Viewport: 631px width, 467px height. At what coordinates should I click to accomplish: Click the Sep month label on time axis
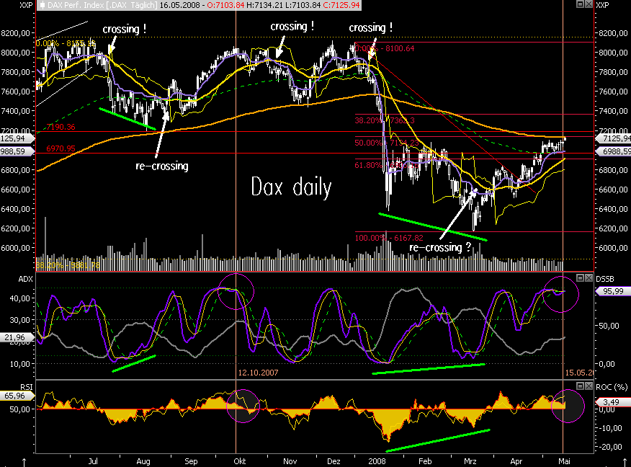tap(191, 461)
